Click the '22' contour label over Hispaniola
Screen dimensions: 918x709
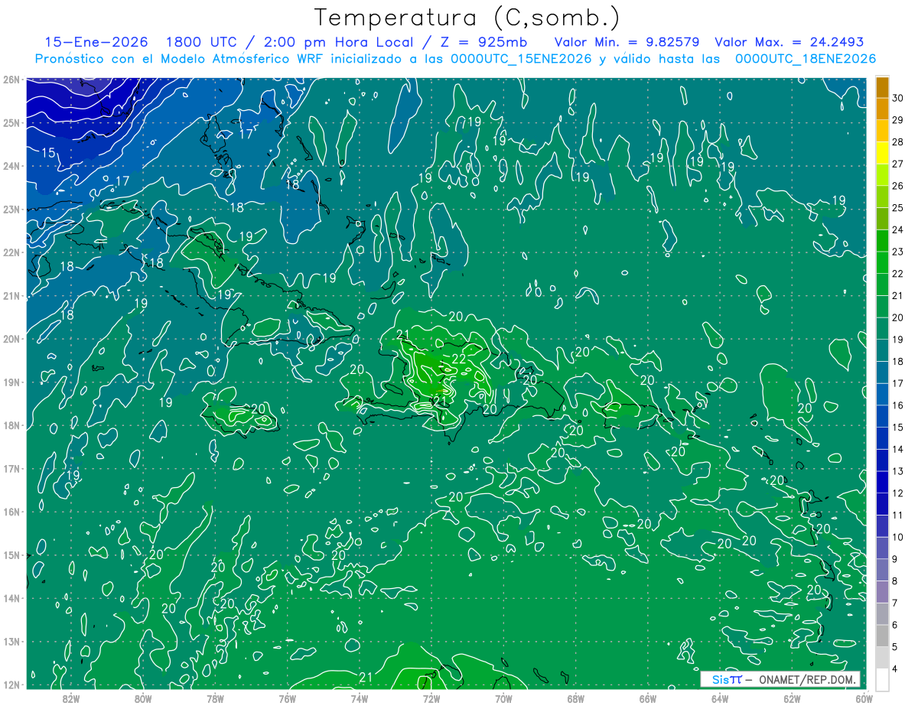(459, 359)
